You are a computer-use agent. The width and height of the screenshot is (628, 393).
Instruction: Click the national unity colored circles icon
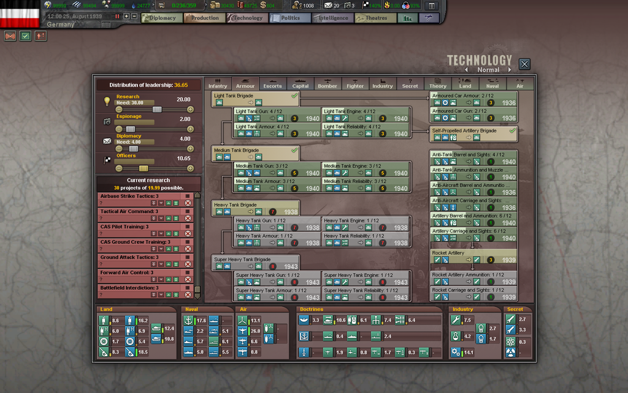pos(406,6)
